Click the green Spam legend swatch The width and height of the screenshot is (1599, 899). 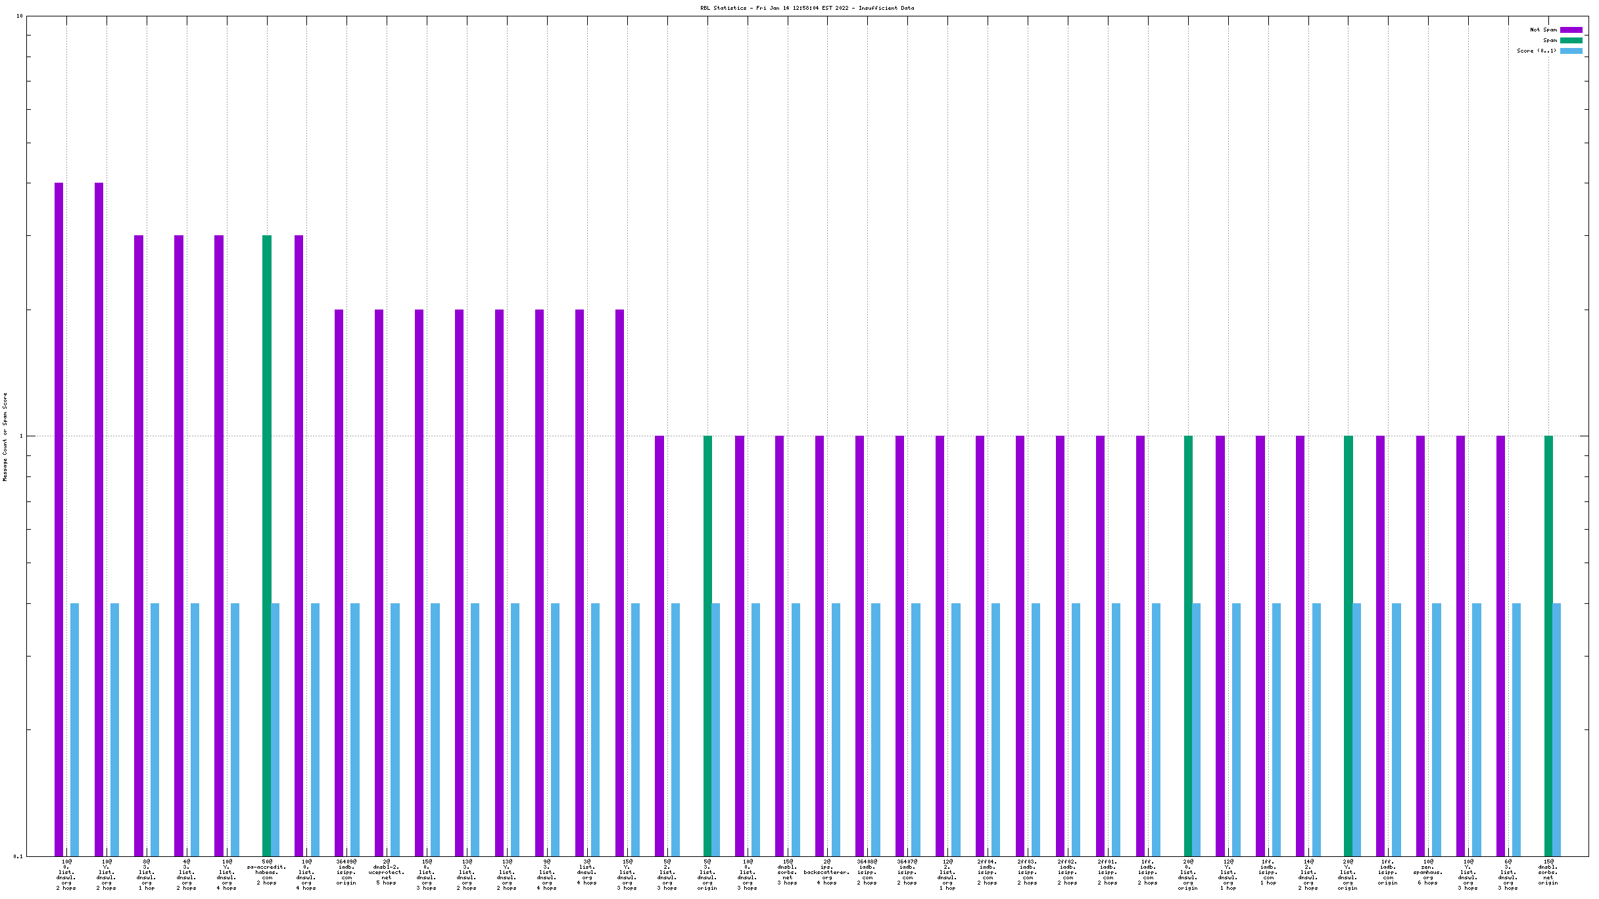pyautogui.click(x=1571, y=40)
